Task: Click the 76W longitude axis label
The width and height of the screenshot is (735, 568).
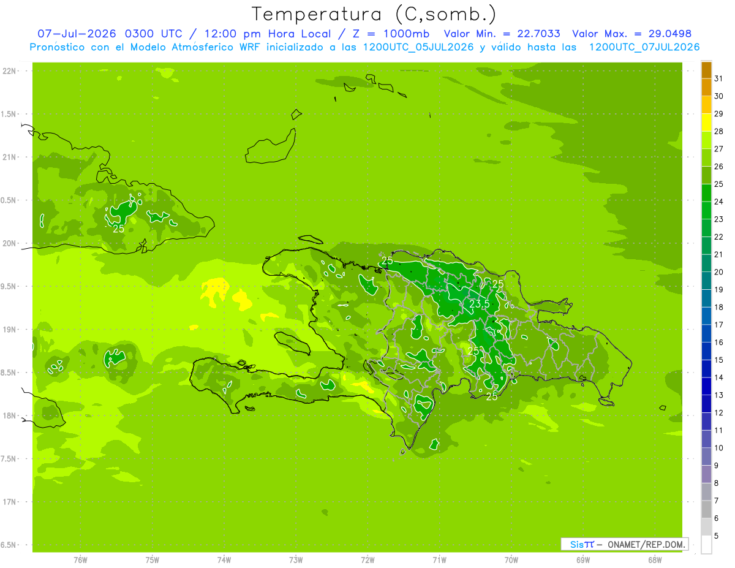Action: (80, 560)
